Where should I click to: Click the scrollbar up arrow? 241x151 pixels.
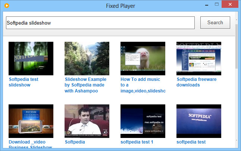point(237,20)
